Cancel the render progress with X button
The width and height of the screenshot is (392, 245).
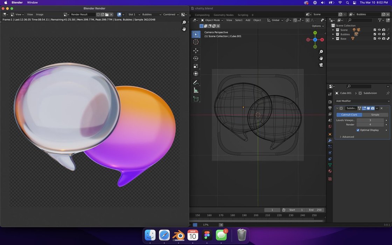tap(221, 225)
